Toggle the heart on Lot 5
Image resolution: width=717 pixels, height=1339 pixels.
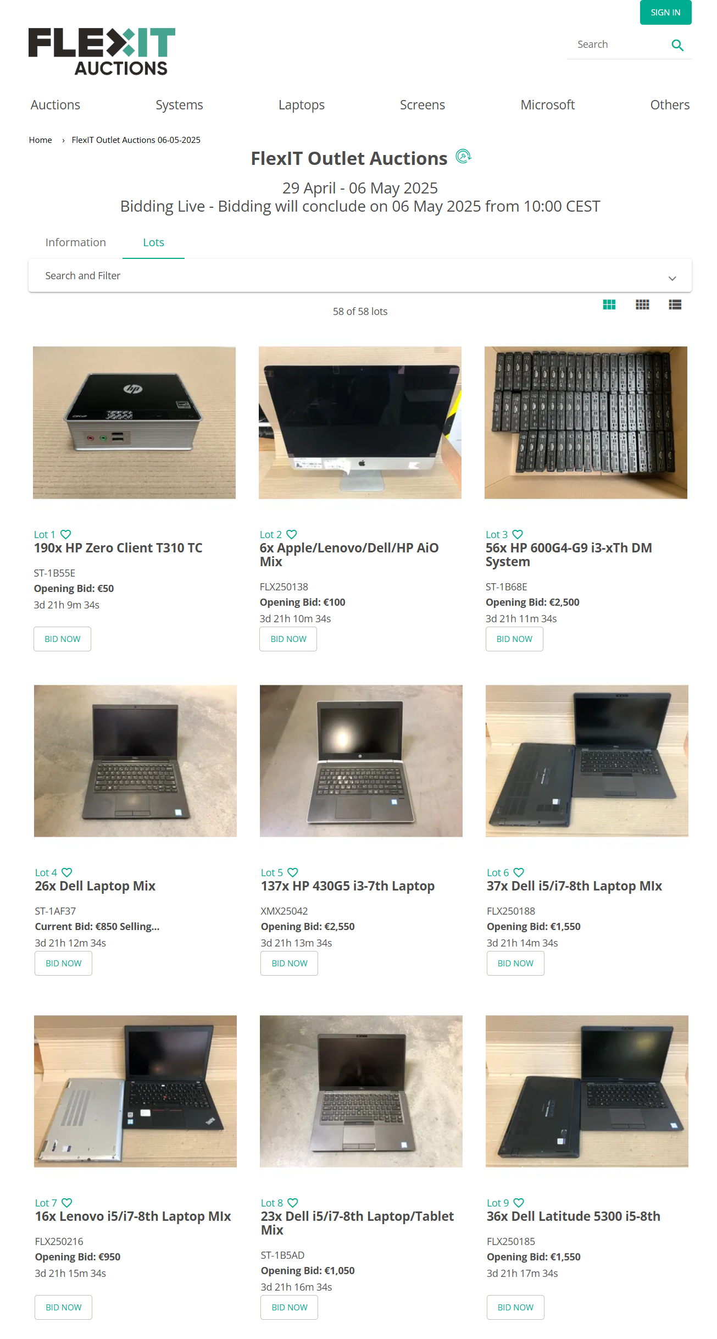293,872
